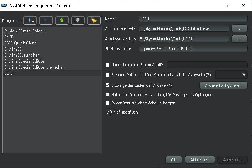This screenshot has width=252, height=168.
Task: Click the Archive konfigurieren button
Action: [x=223, y=85]
